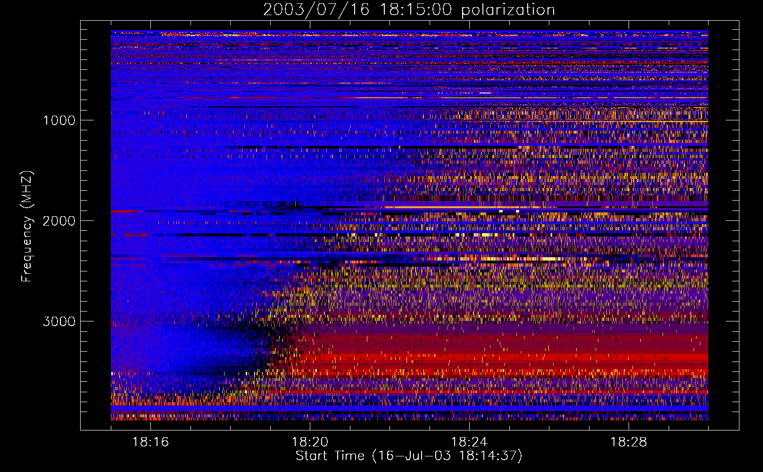This screenshot has width=763, height=472.
Task: Click the 18:24 time tick label
Action: (469, 442)
